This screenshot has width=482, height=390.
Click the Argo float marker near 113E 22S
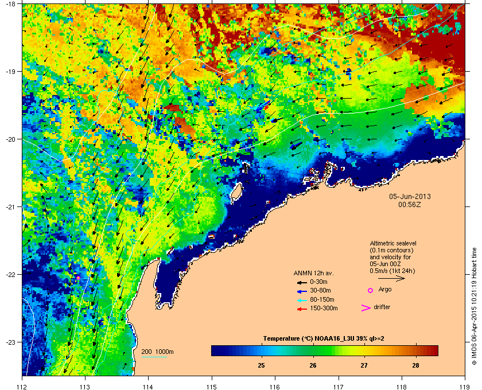tap(78, 278)
